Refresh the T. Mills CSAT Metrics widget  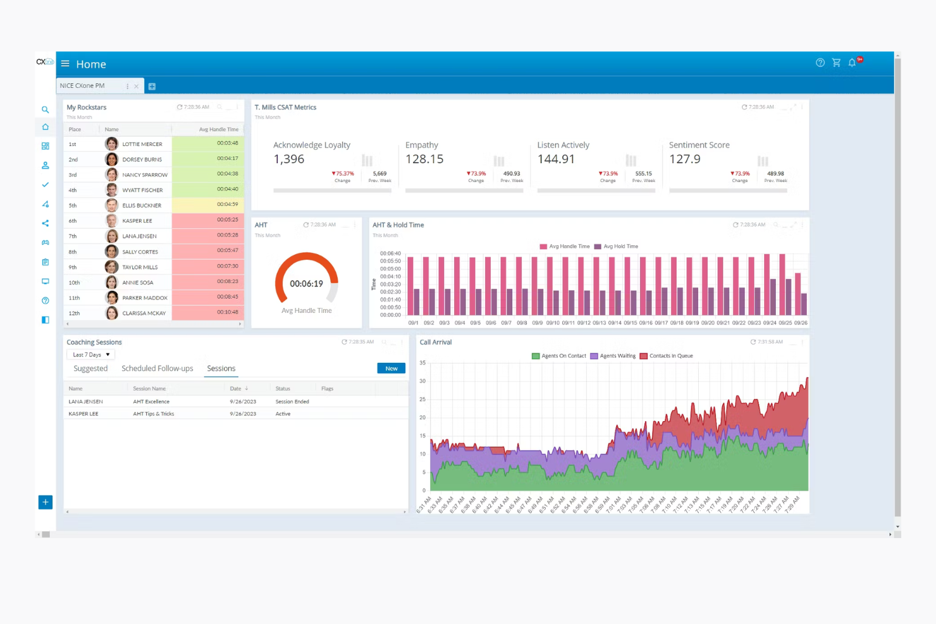[x=744, y=107]
